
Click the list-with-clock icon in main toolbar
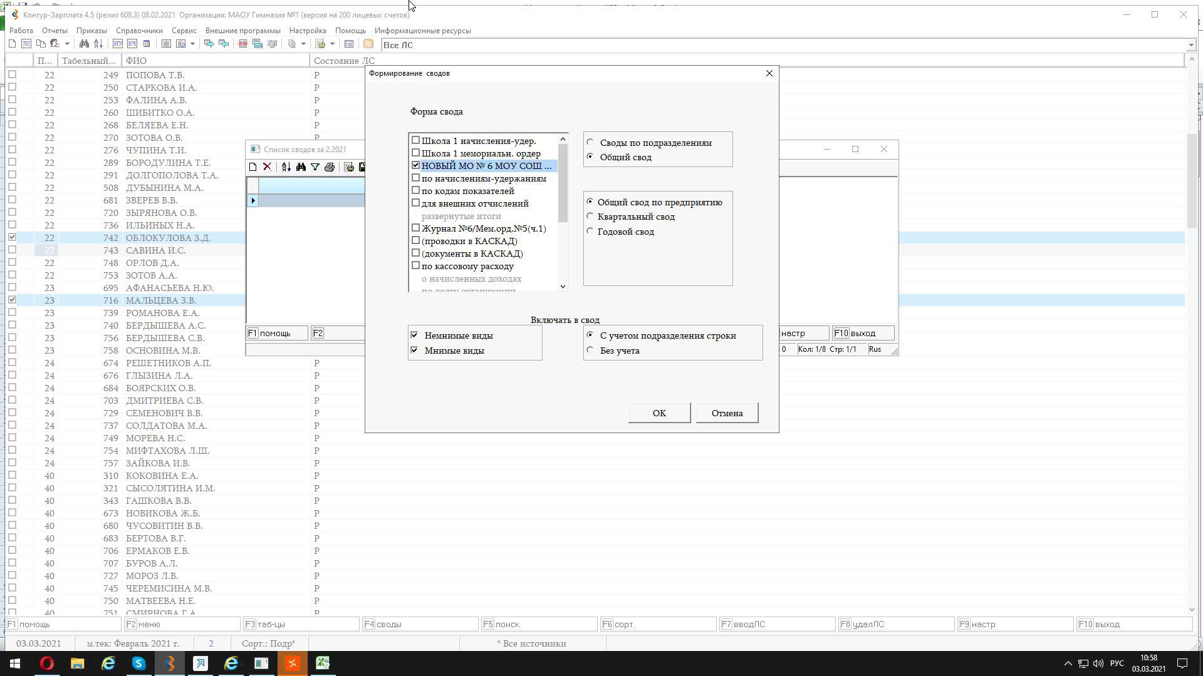coord(180,44)
